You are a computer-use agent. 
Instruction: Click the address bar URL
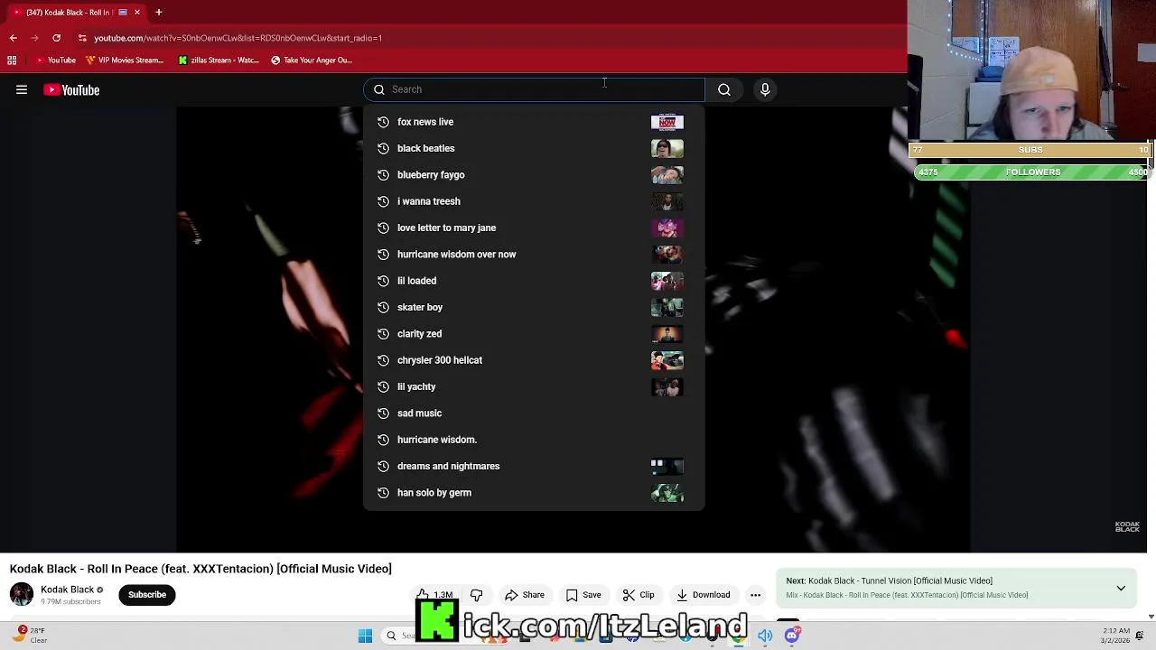point(238,38)
